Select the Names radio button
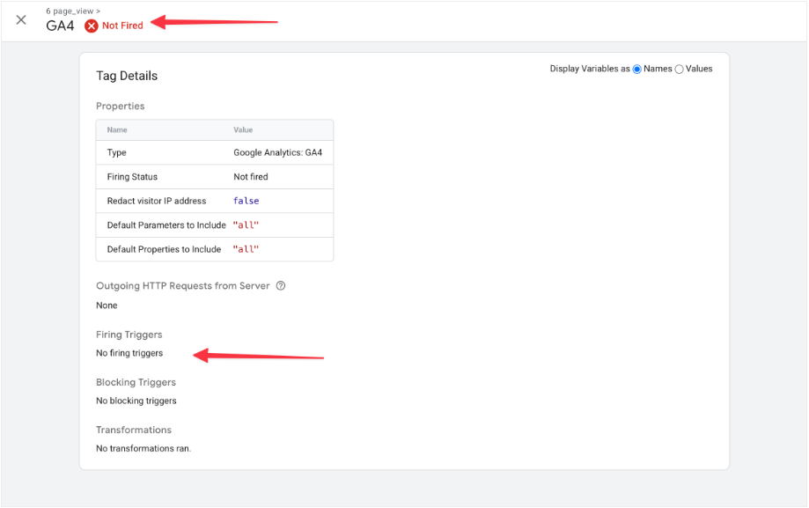 [637, 70]
